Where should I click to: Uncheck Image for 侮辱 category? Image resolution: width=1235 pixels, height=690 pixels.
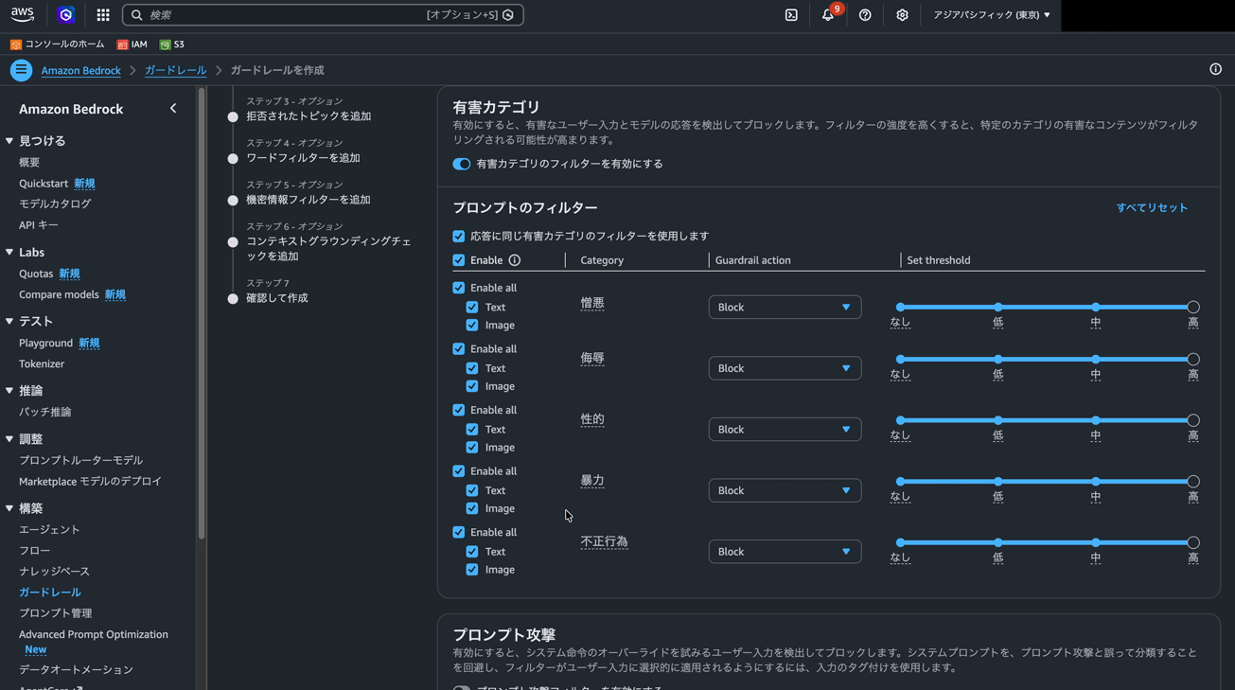pos(472,386)
